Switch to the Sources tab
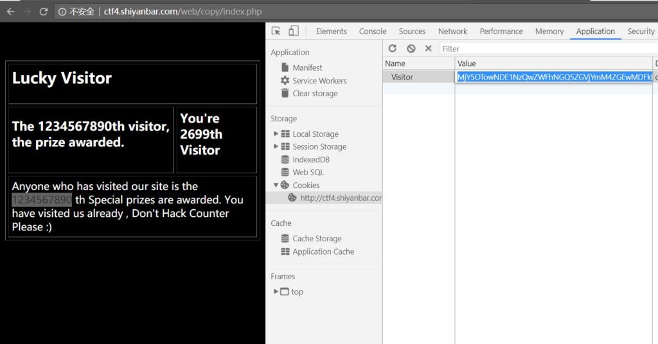 pos(412,31)
